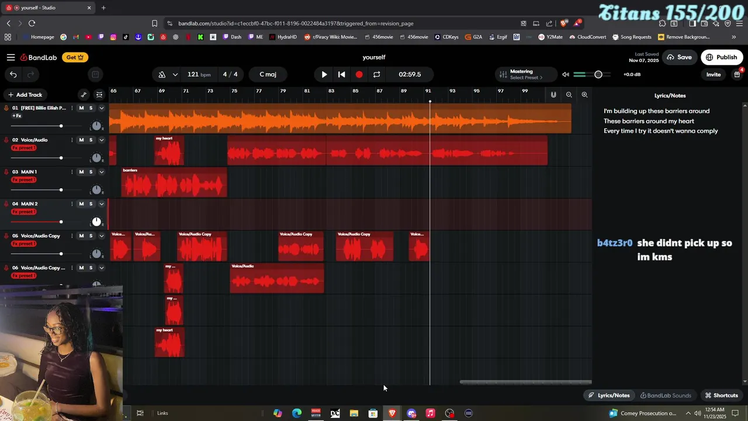Click the MAIN 2 pan knob
Image resolution: width=748 pixels, height=421 pixels.
click(x=96, y=222)
